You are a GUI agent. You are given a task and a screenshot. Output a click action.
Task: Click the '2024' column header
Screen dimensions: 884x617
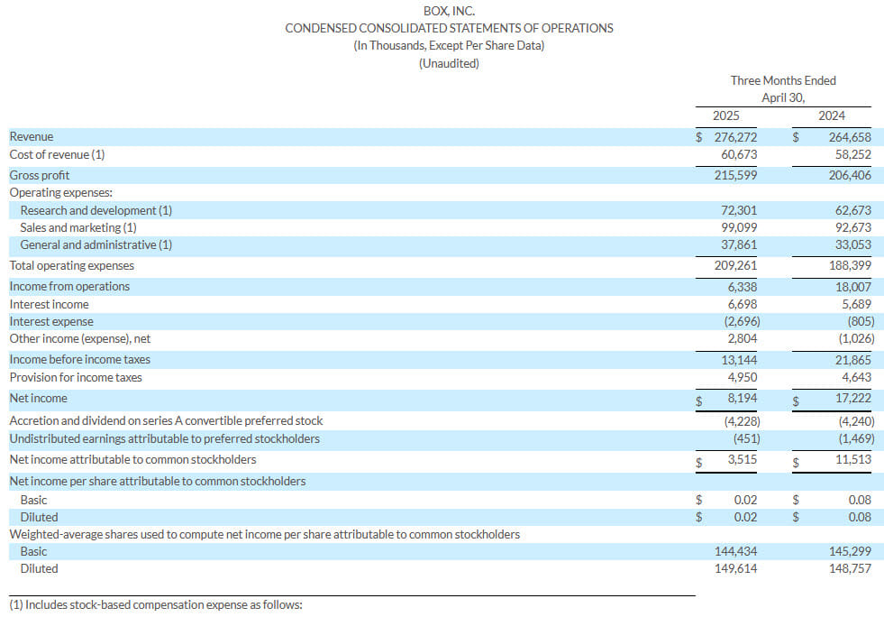[832, 115]
